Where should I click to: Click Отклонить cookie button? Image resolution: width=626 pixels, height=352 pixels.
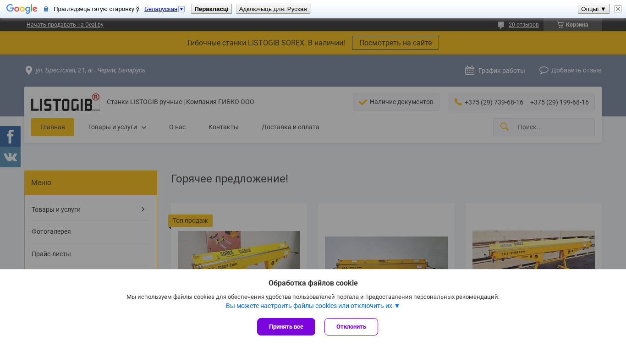tap(351, 327)
